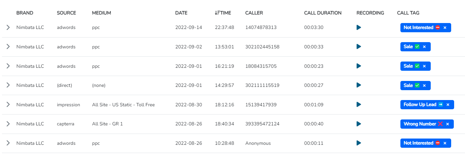Play recording for caller 14074878313

pos(359,27)
